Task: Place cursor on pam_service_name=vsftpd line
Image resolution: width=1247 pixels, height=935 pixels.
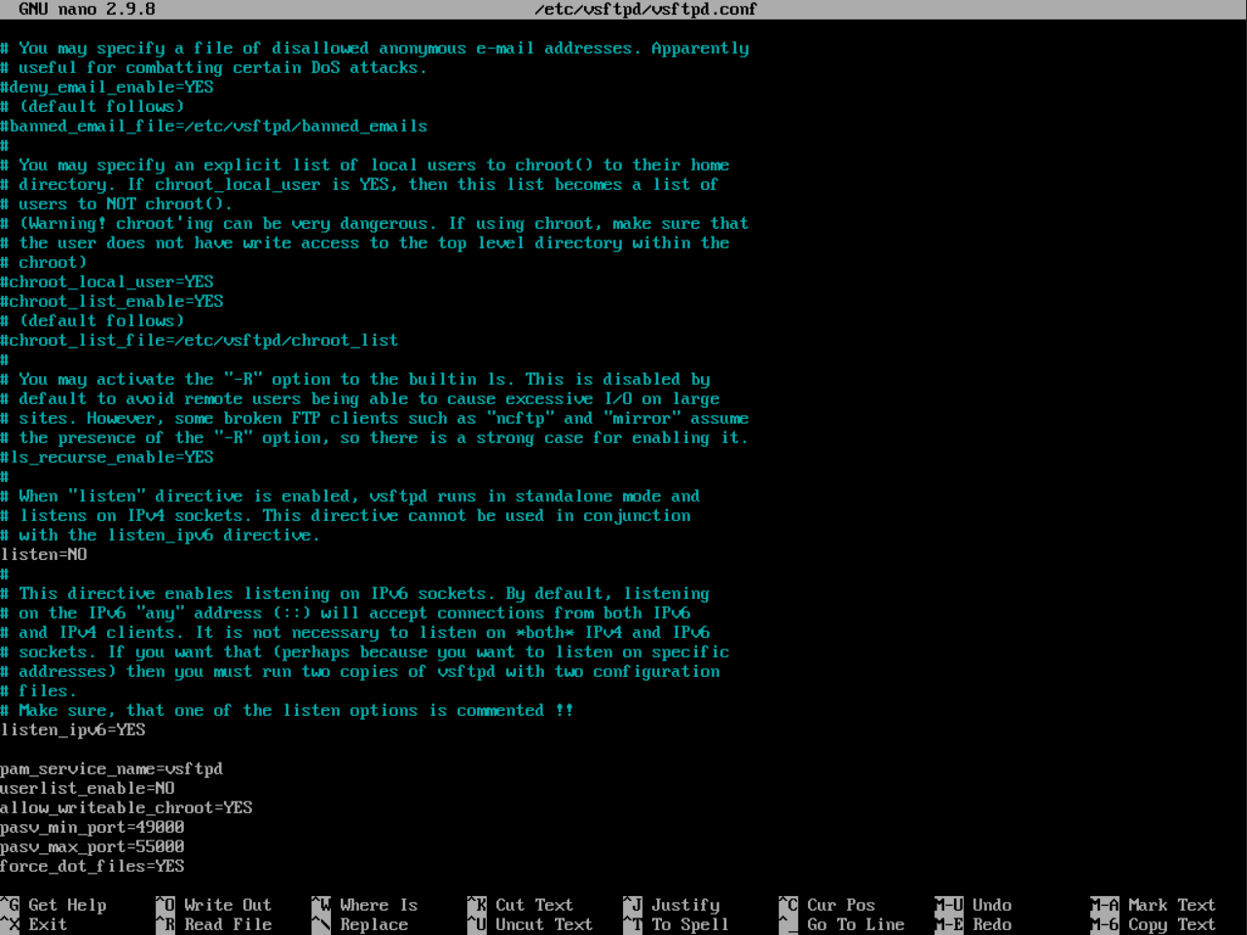Action: [112, 768]
